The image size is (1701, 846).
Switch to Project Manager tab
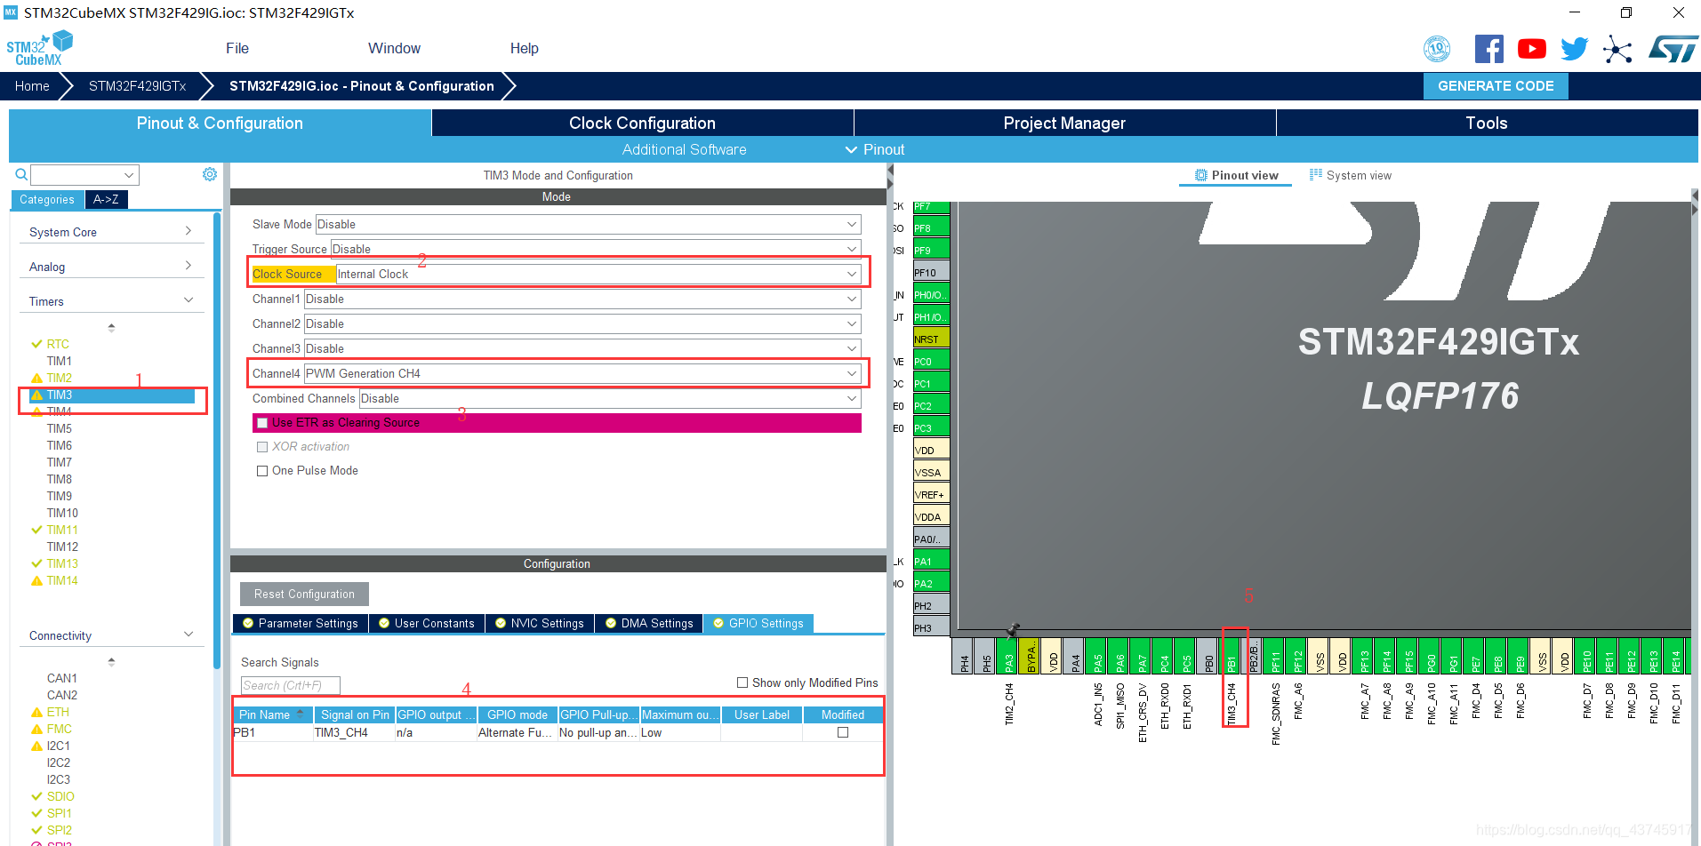coord(1064,123)
